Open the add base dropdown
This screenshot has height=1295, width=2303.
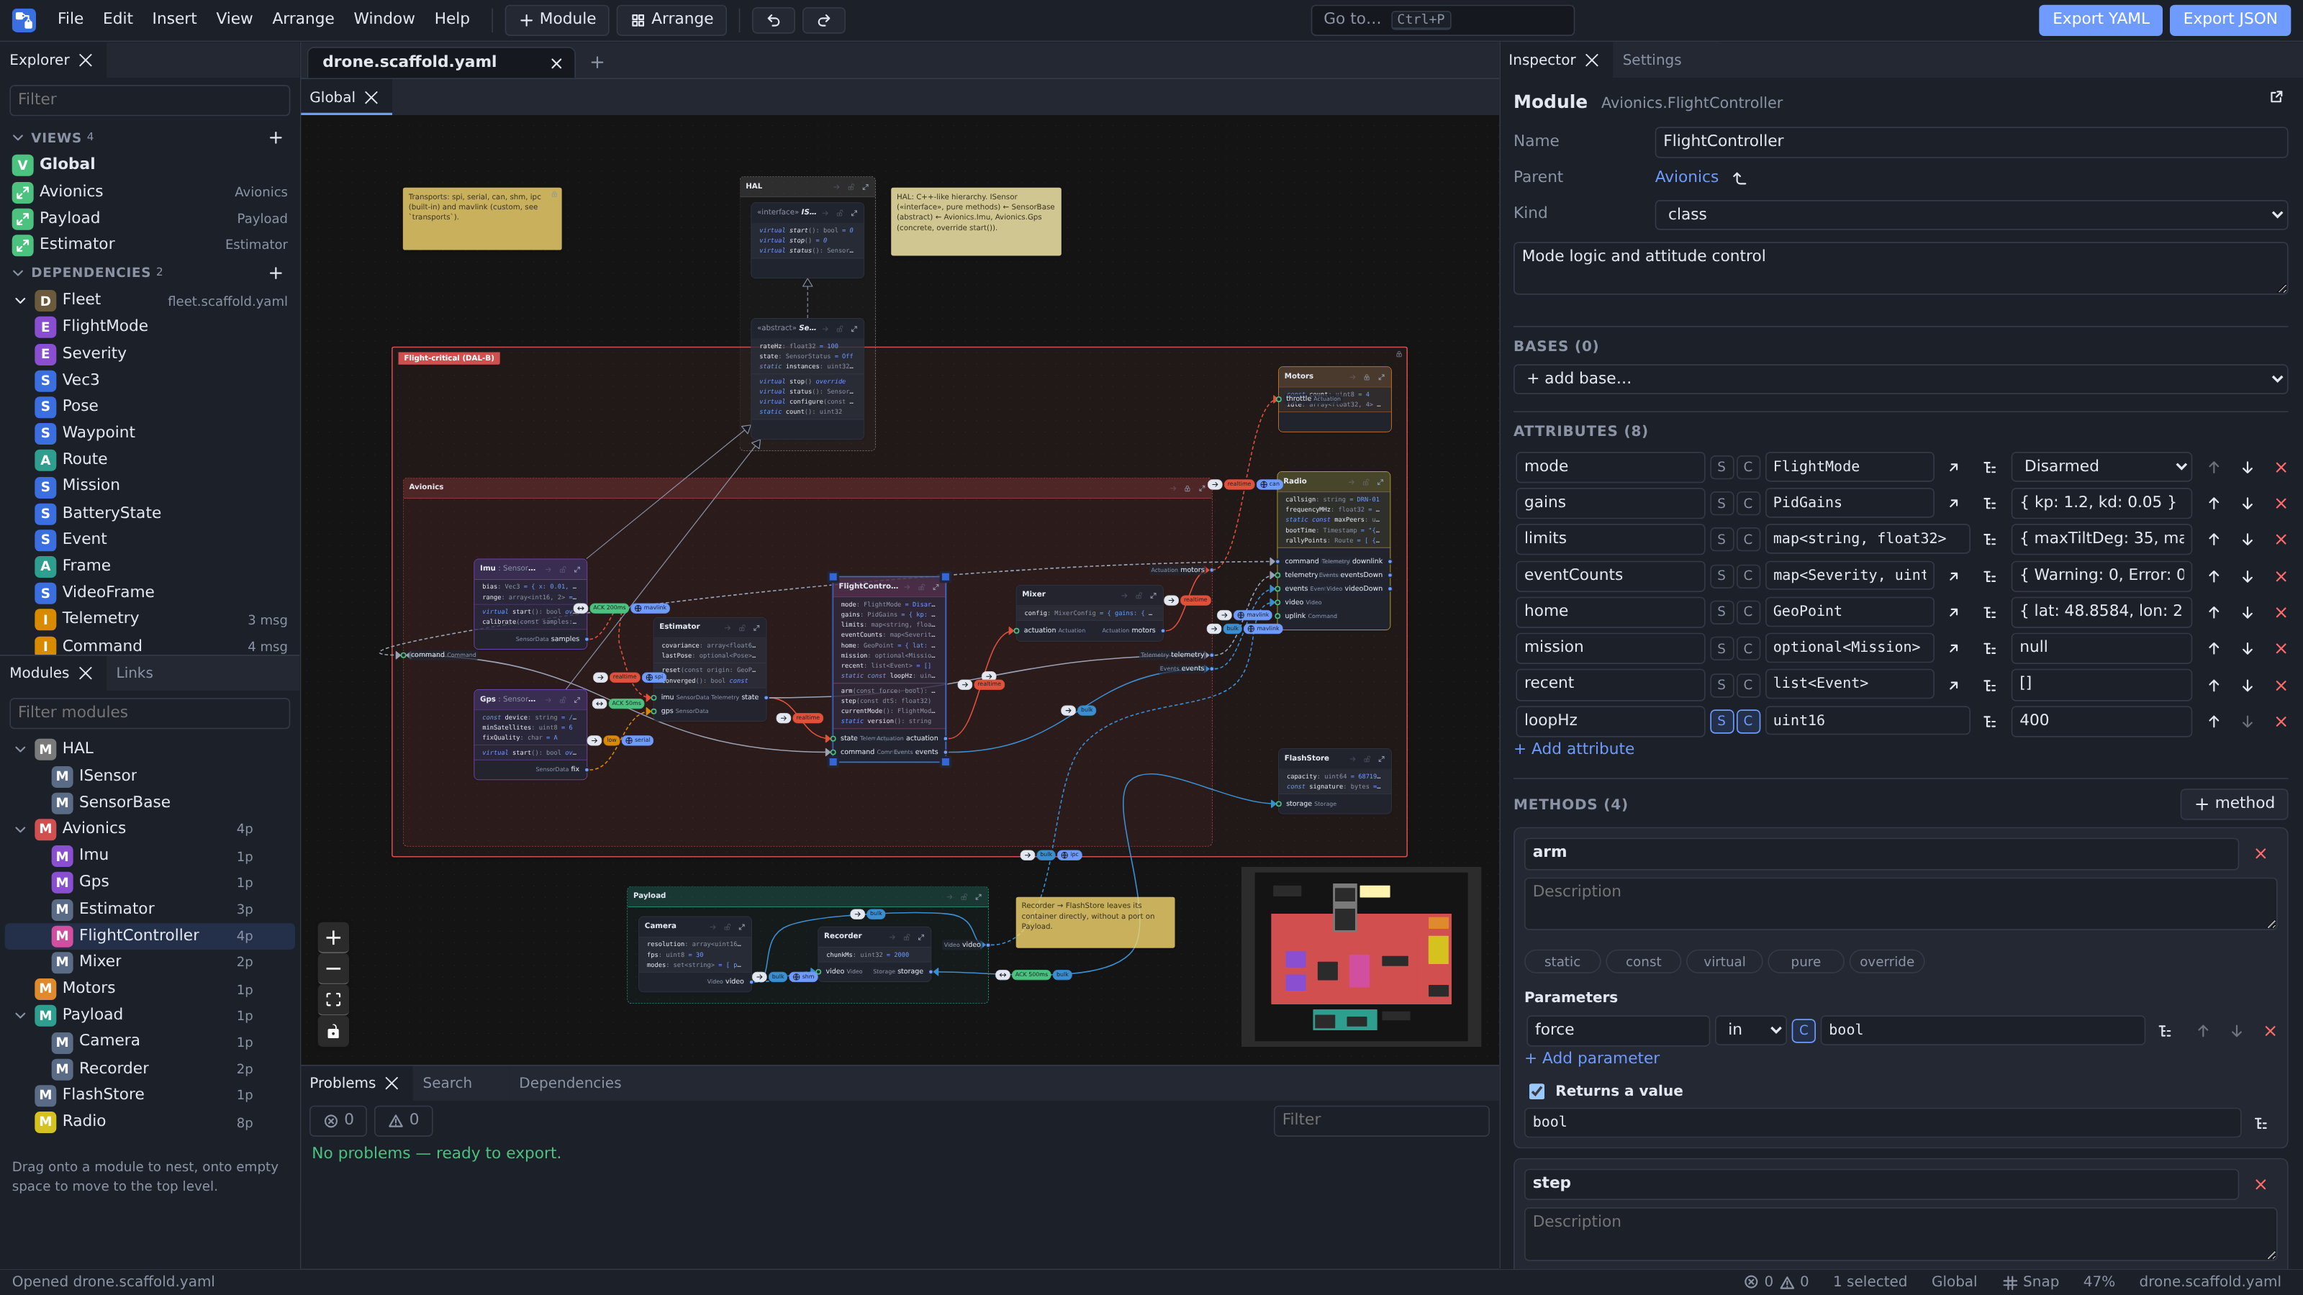pyautogui.click(x=1900, y=379)
